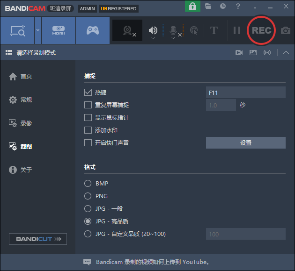The height and width of the screenshot is (271, 295).
Task: Enable 添加水印 checkbox
Action: [88, 130]
